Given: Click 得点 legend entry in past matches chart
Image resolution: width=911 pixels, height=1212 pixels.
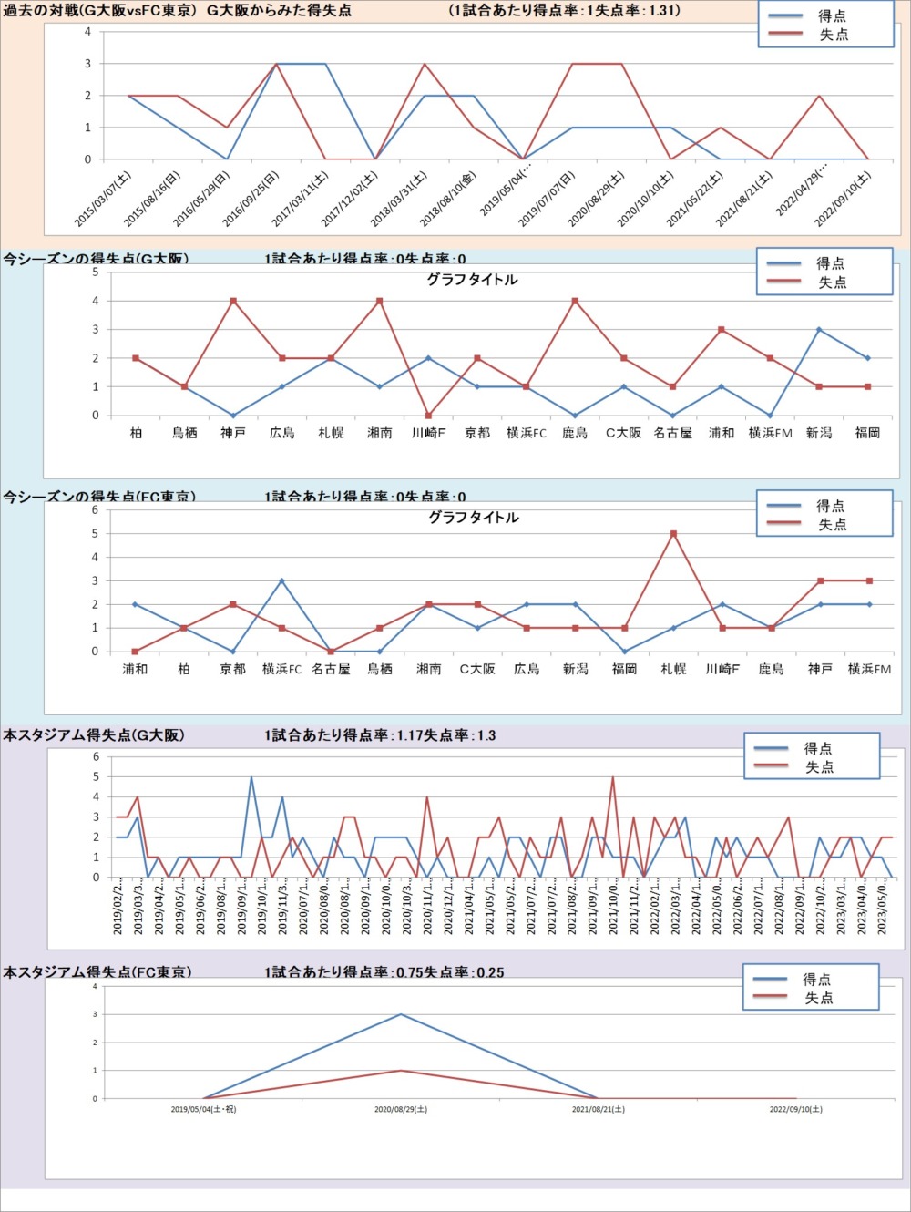Looking at the screenshot, I should click(831, 15).
